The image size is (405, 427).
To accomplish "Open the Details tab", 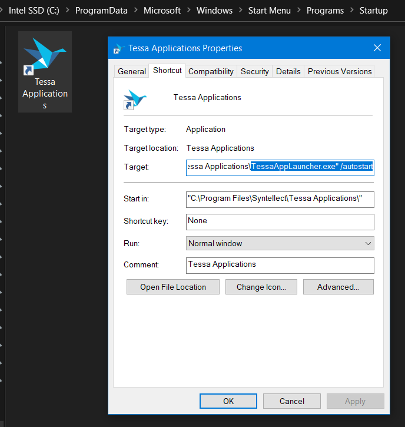I will (x=288, y=71).
